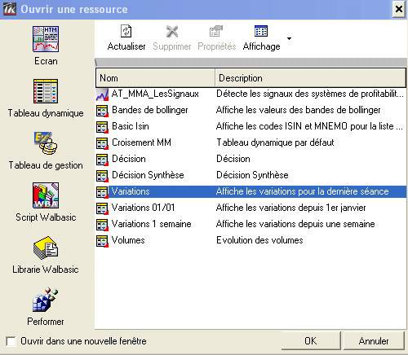Click the Annuler button
This screenshot has width=408, height=355.
(374, 340)
